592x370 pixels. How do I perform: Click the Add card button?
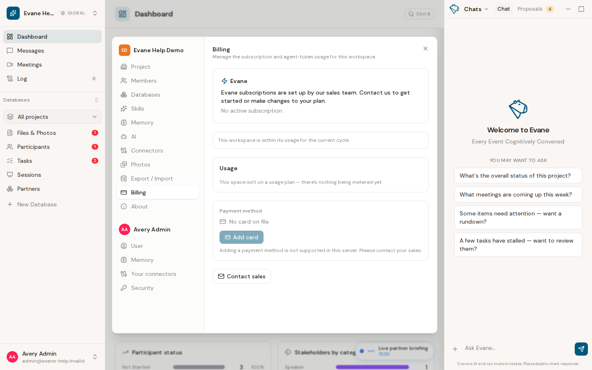pos(241,237)
